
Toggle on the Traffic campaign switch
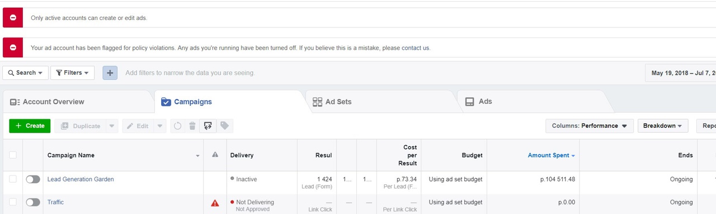click(33, 202)
